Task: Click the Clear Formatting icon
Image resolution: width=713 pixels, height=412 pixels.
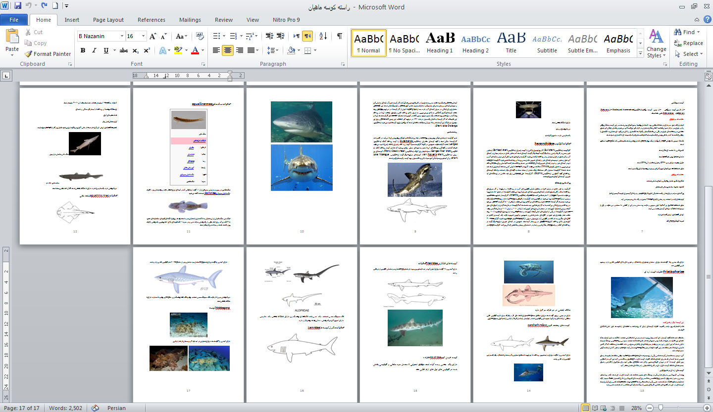Action: 200,36
